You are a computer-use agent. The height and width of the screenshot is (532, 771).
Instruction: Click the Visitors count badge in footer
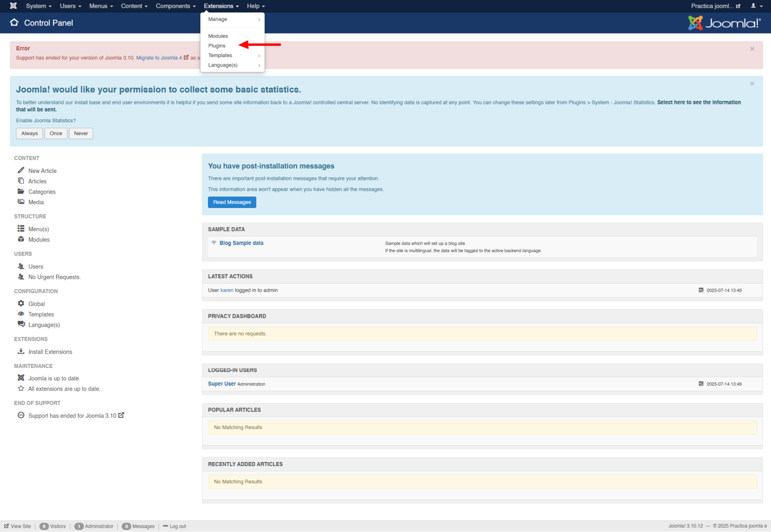coord(44,526)
